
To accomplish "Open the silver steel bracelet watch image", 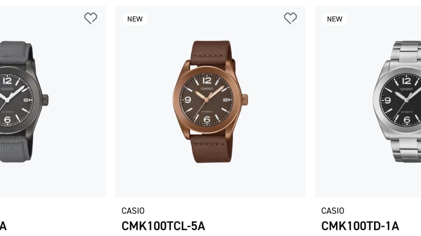I will (397, 101).
